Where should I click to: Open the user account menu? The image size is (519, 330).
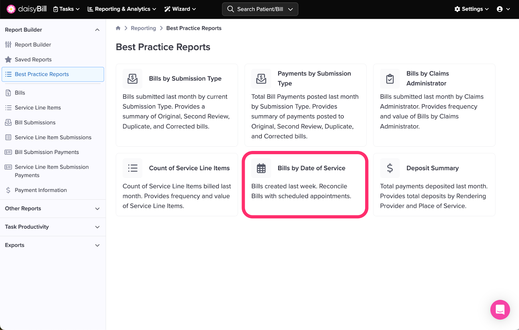pyautogui.click(x=503, y=9)
